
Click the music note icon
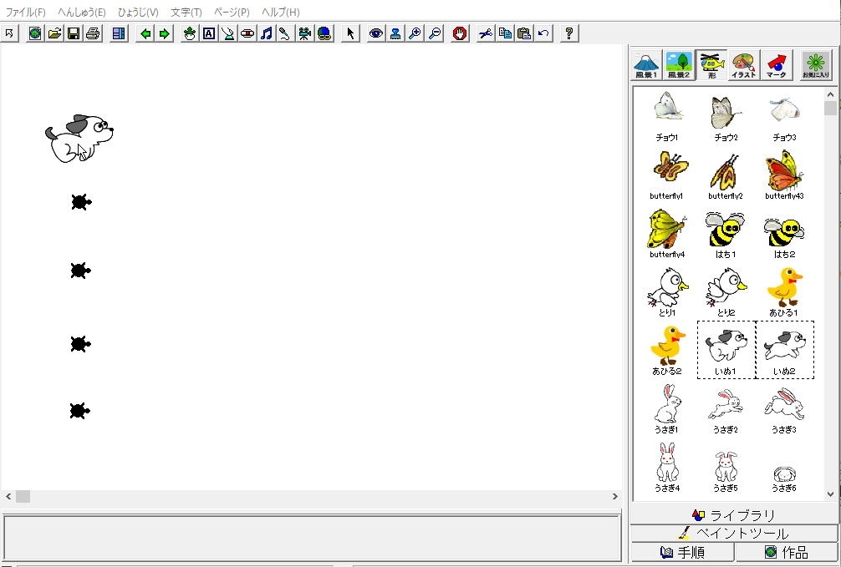click(x=266, y=33)
